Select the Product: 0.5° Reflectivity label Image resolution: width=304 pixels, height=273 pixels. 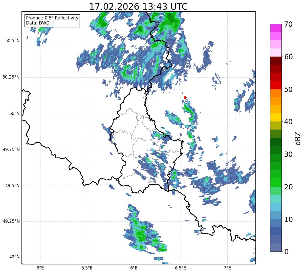[52, 18]
